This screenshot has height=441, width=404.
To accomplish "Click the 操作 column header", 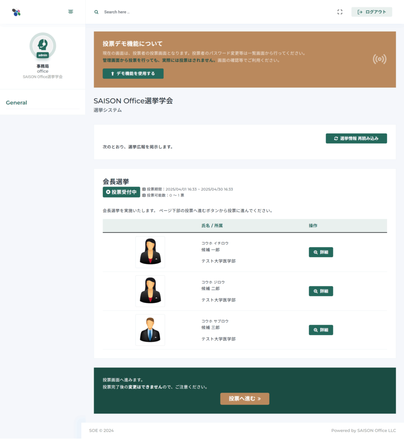I will pos(313,226).
